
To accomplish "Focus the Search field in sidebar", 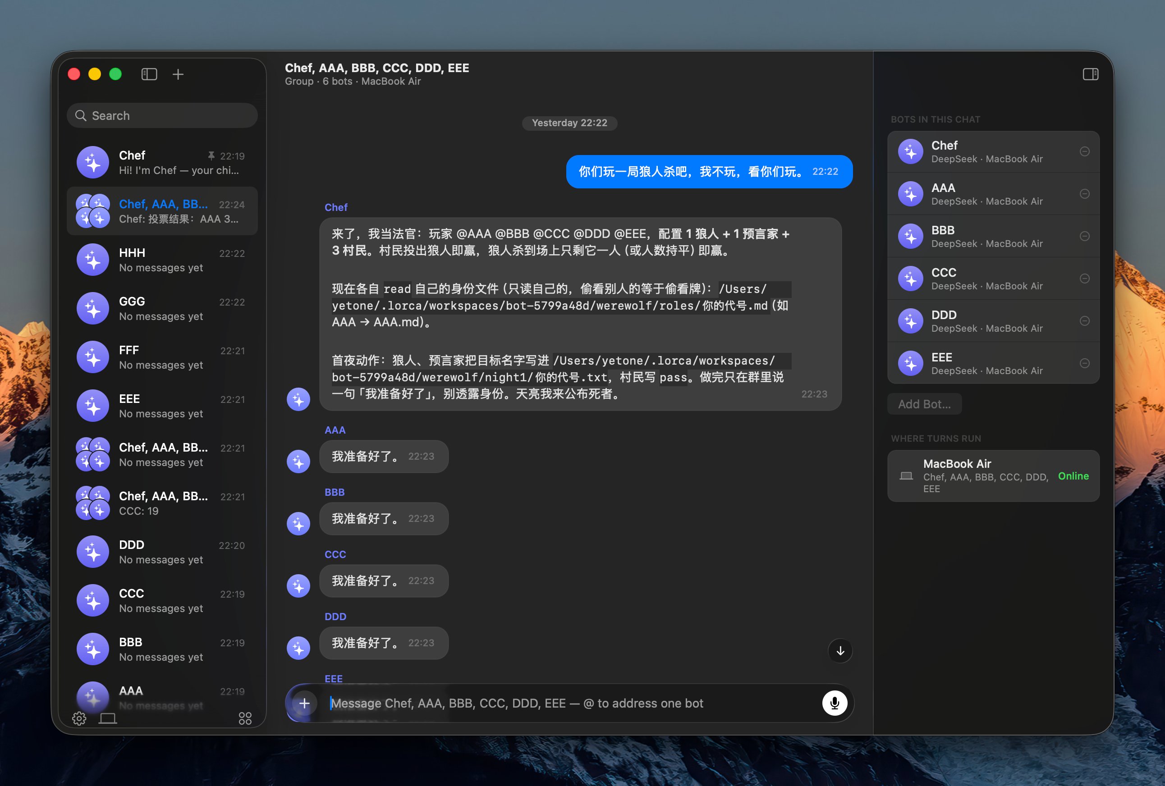I will pos(162,116).
